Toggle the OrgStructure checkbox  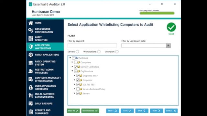click(76, 71)
